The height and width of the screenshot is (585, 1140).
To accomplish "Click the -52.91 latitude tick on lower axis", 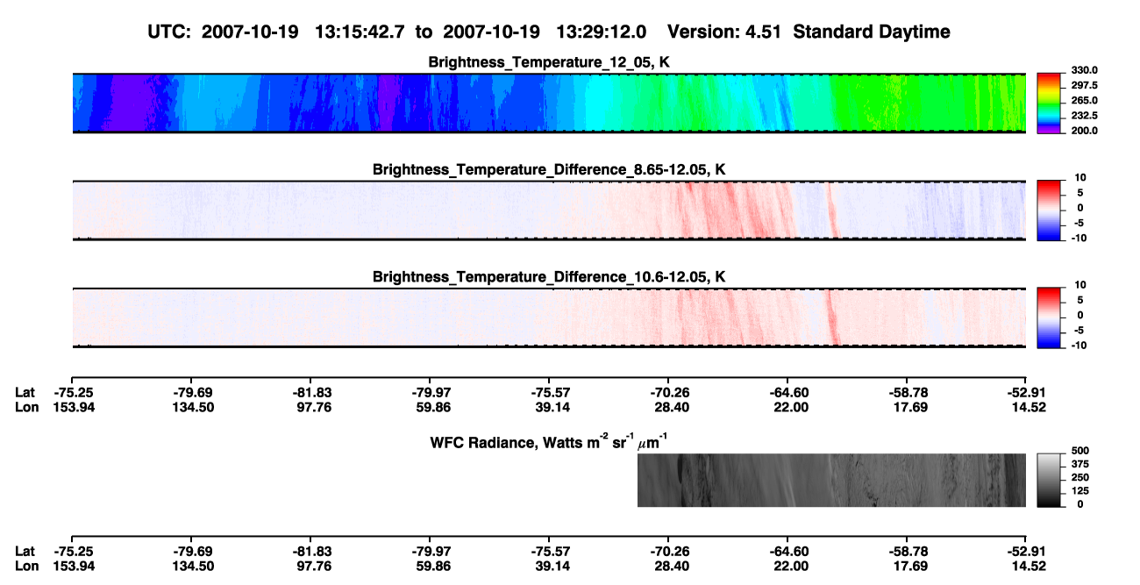I will point(1026,552).
